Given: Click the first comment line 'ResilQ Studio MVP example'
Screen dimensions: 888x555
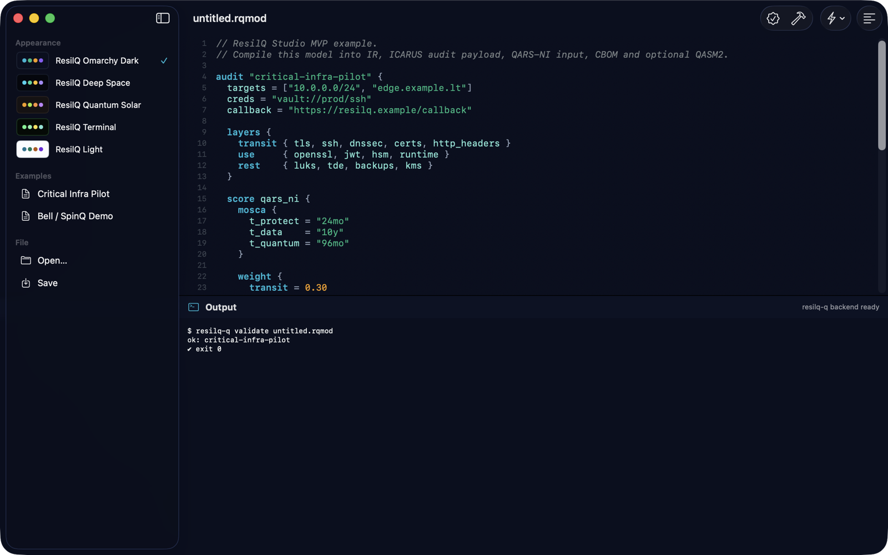Looking at the screenshot, I should [296, 43].
